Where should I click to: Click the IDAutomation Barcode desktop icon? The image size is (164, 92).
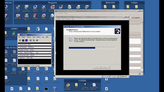coord(52,8)
